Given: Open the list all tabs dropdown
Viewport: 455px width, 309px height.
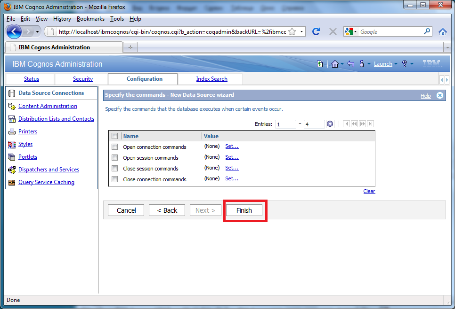Looking at the screenshot, I should pyautogui.click(x=447, y=47).
